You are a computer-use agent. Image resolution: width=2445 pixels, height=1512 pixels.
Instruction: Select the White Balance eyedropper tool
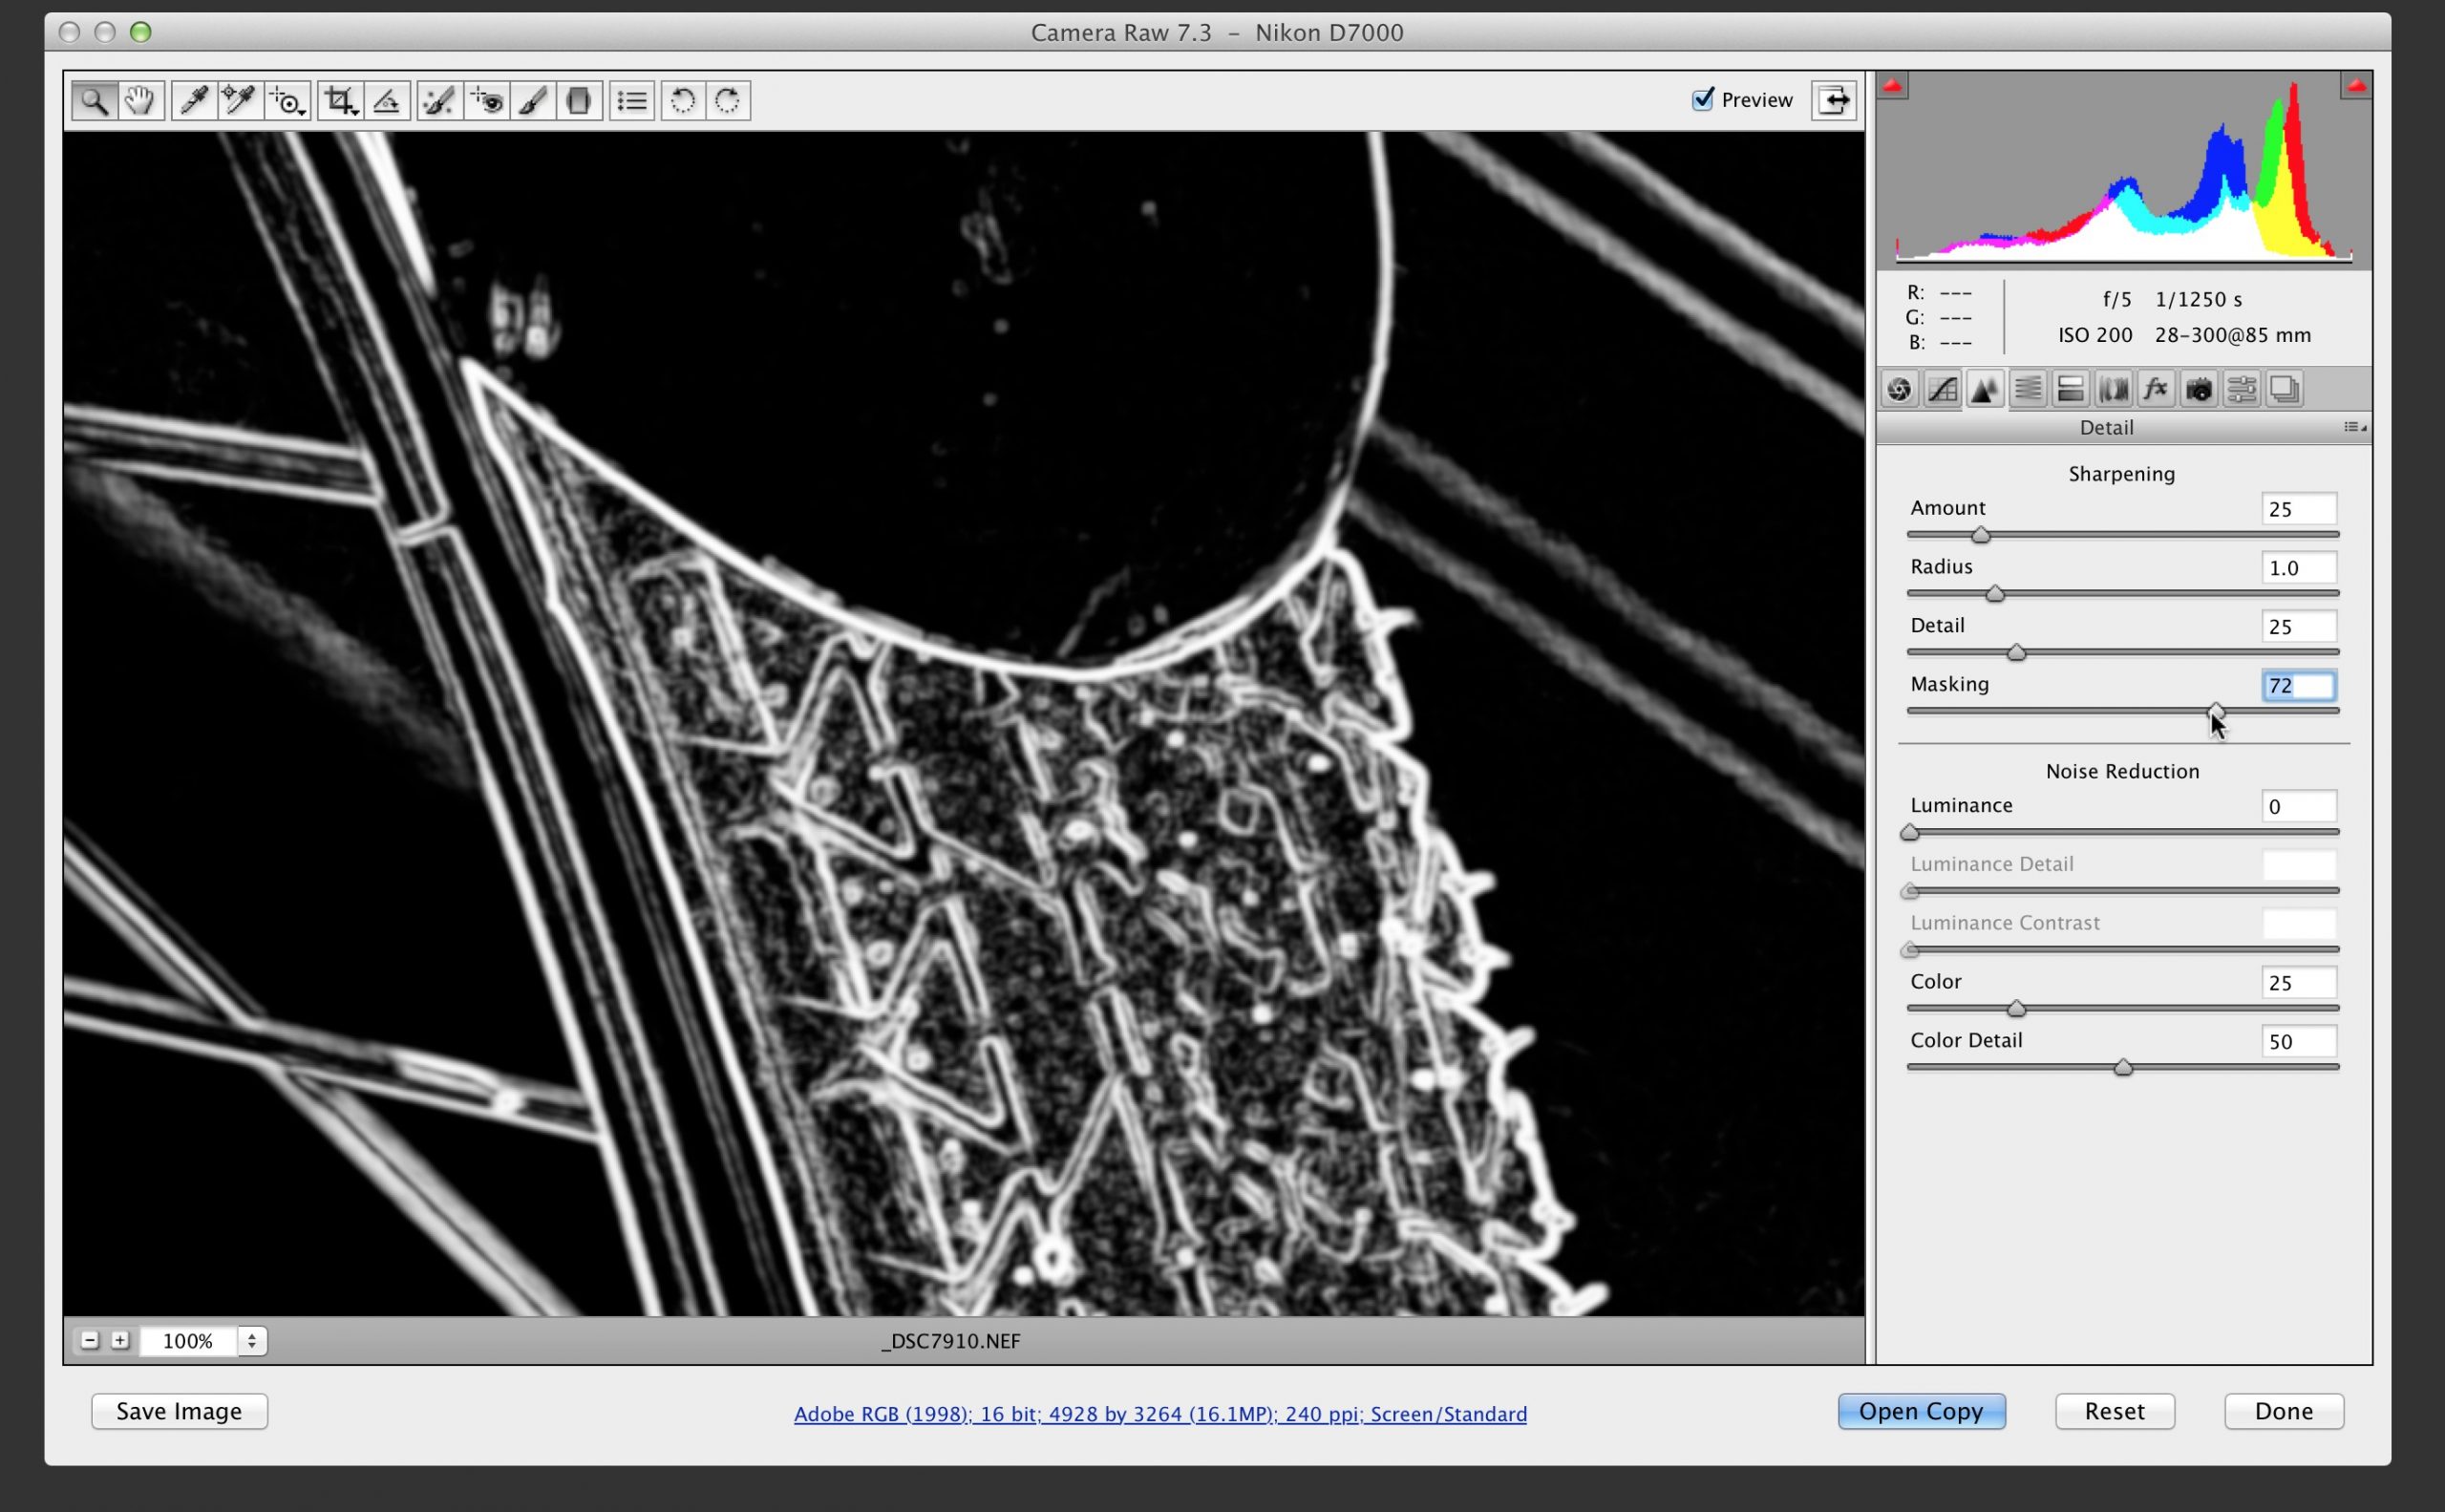[193, 101]
